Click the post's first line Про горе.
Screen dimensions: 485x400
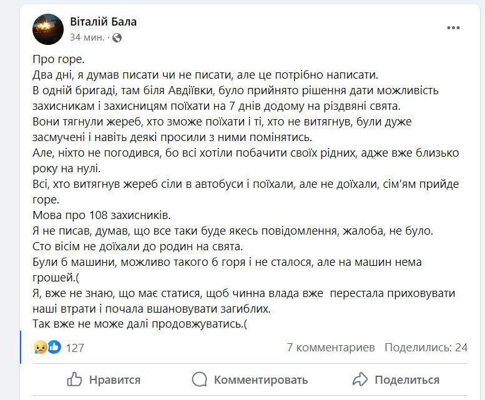pyautogui.click(x=59, y=59)
